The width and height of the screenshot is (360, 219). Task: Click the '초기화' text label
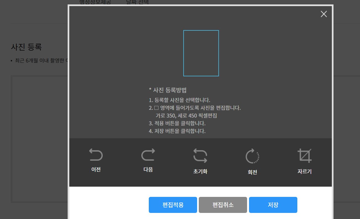pyautogui.click(x=200, y=171)
